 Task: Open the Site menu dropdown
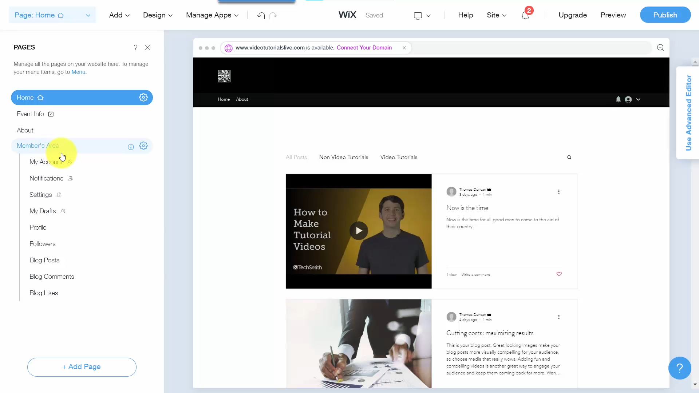[x=497, y=15]
